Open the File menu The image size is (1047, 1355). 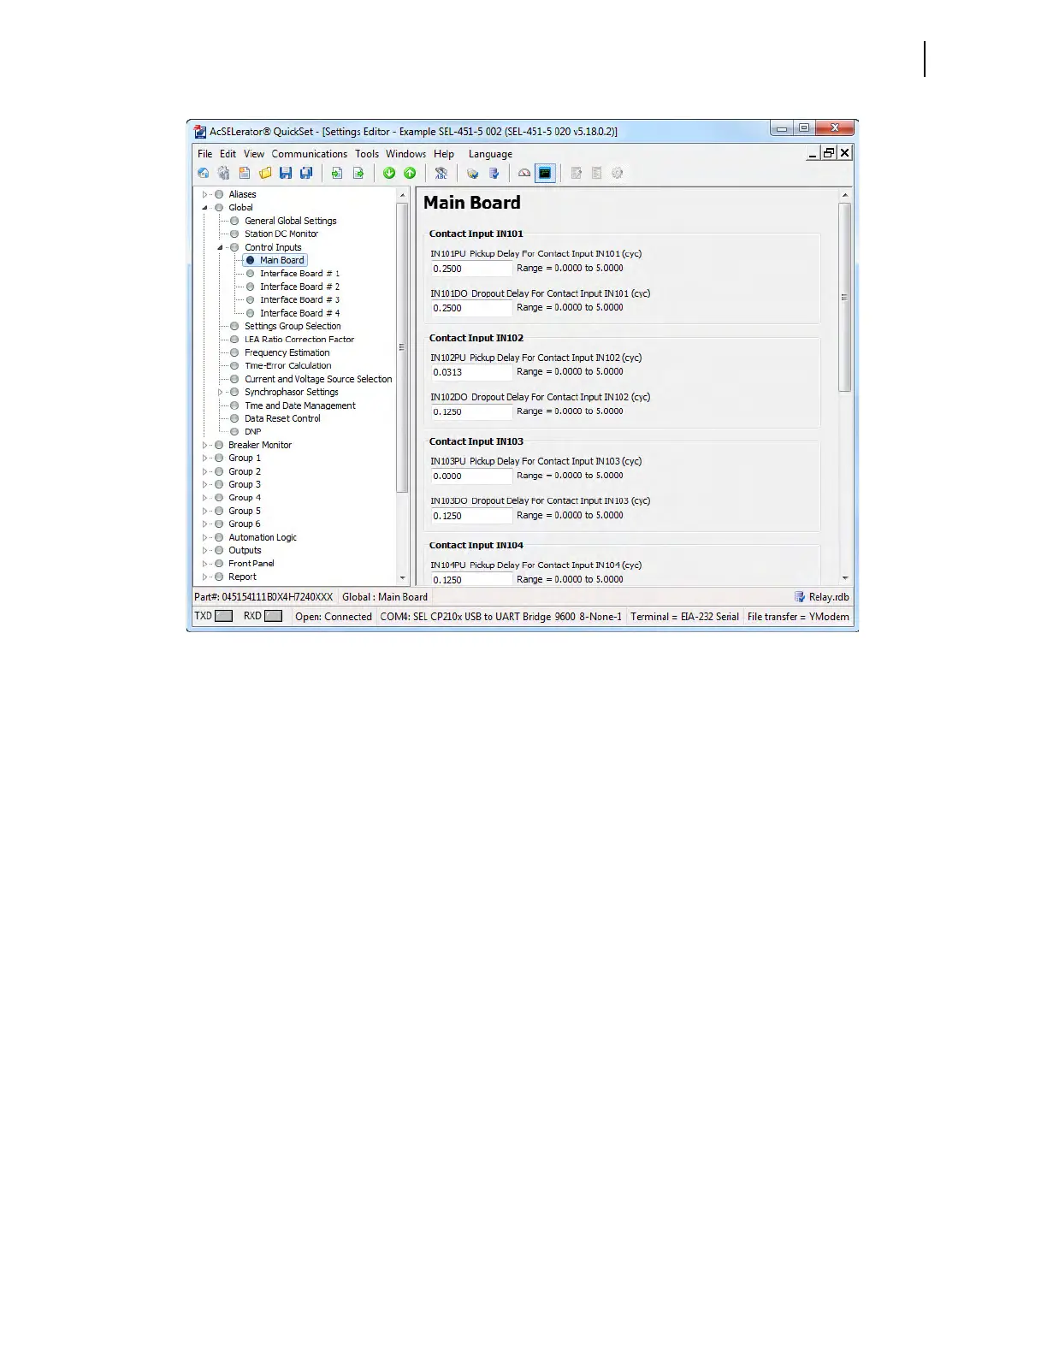pos(205,154)
